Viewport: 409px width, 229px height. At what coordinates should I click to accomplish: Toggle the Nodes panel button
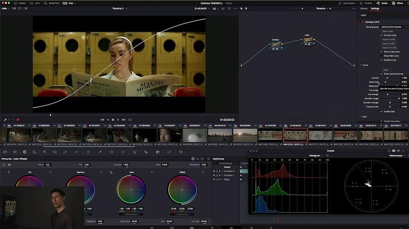pos(382,3)
